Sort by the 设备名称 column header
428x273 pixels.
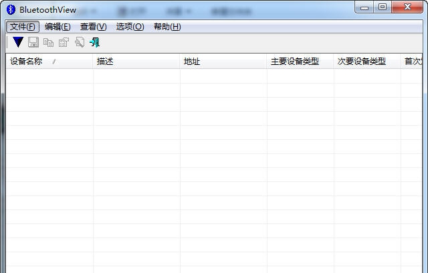pyautogui.click(x=49, y=61)
